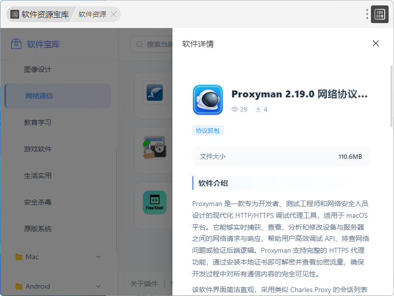Image resolution: width=394 pixels, height=296 pixels.
Task: Click the eye view count icon
Action: (x=235, y=109)
